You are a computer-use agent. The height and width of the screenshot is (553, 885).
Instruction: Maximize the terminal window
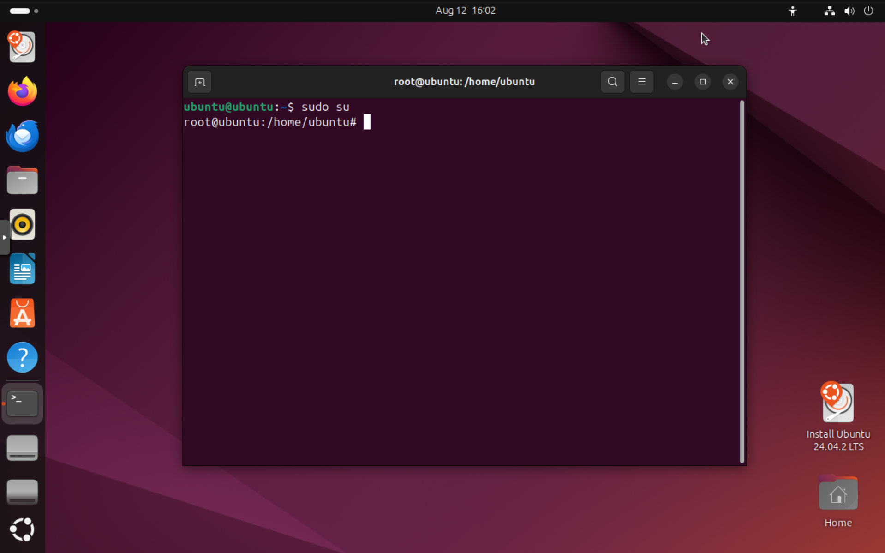click(702, 82)
